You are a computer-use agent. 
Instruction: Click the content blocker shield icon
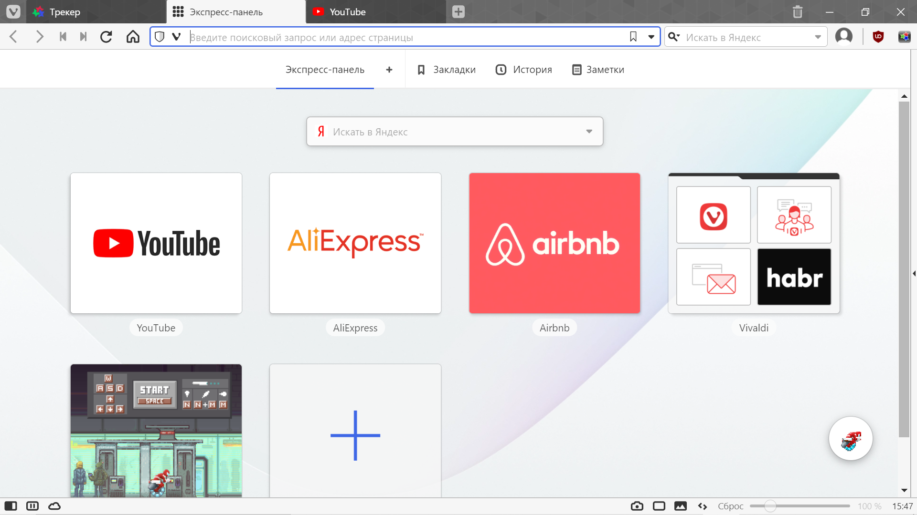coord(160,37)
